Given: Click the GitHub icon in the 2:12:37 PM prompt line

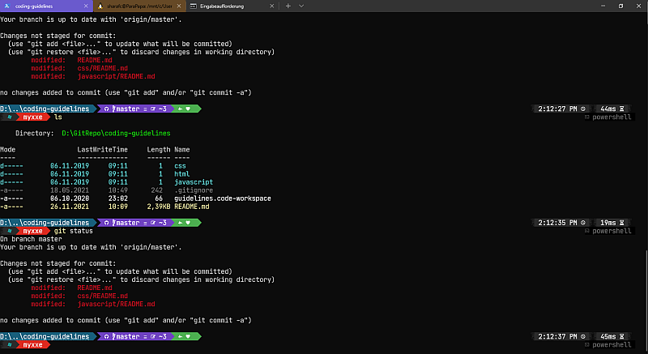Looking at the screenshot, I should (107, 337).
